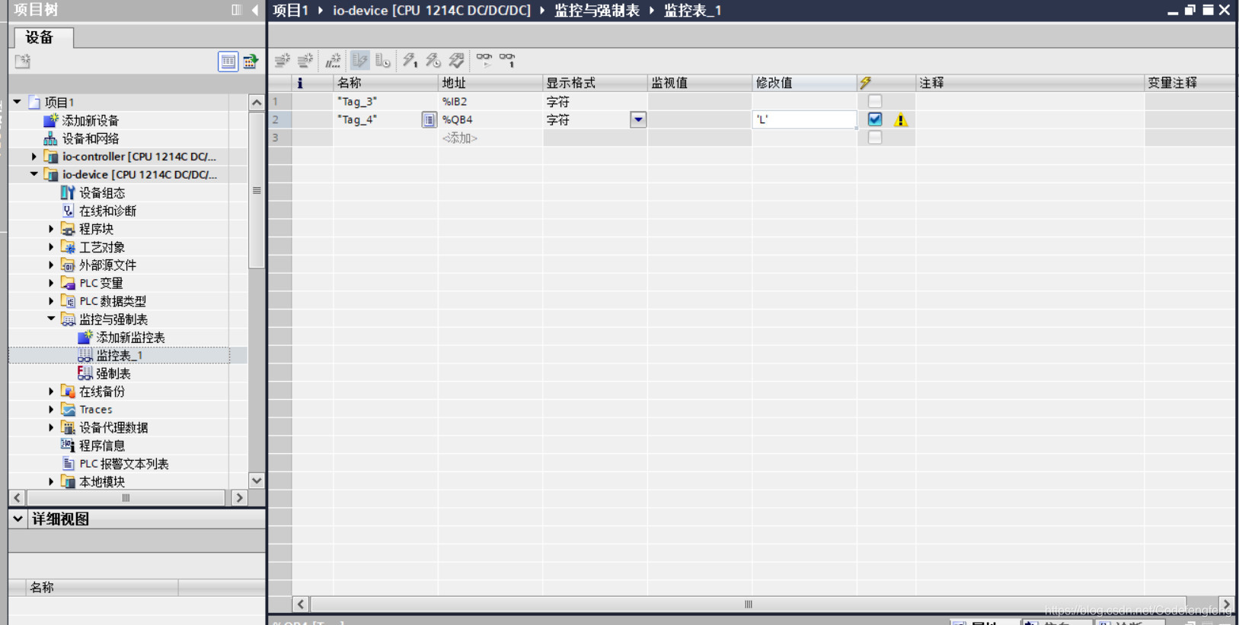Click Enable peripheral outputs icon
Viewport: 1239px width, 625px height.
457,60
